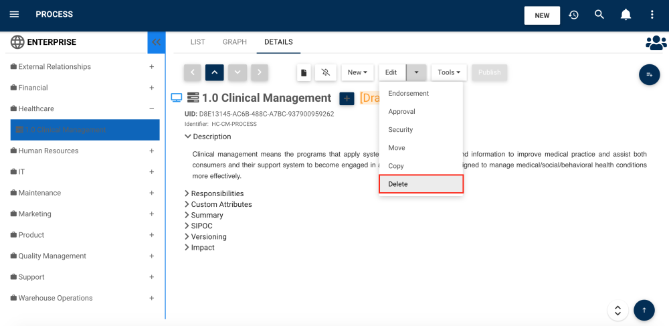Image resolution: width=669 pixels, height=326 pixels.
Task: Toggle the muted notification bell button
Action: click(x=326, y=72)
